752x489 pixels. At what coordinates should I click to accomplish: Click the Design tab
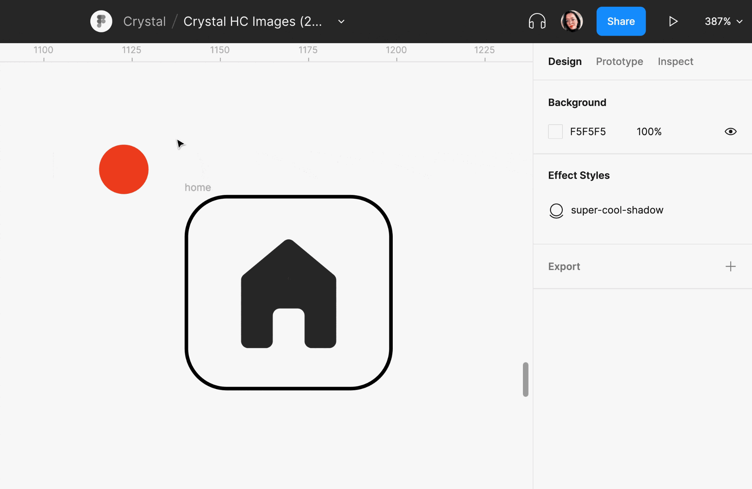(565, 61)
